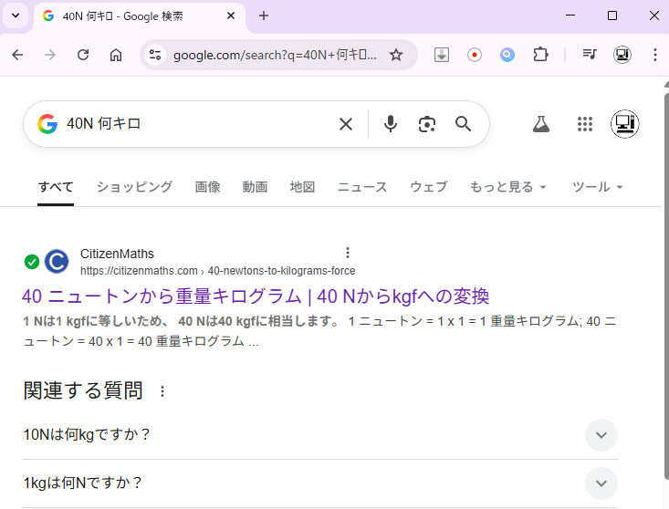
Task: Go to Google home via logo
Action: [47, 124]
